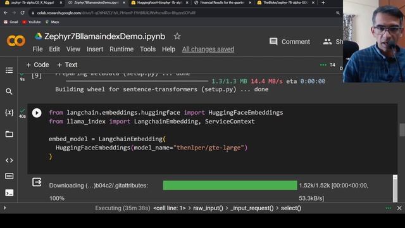
Task: Click the Executing (35m 38s) status text
Action: click(122, 208)
